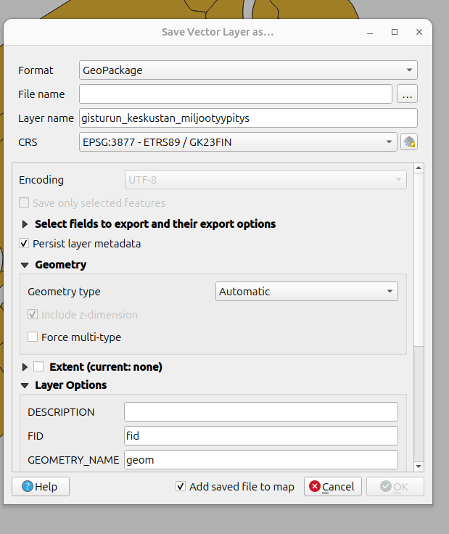
Task: Collapse the Geometry section
Action: [25, 265]
